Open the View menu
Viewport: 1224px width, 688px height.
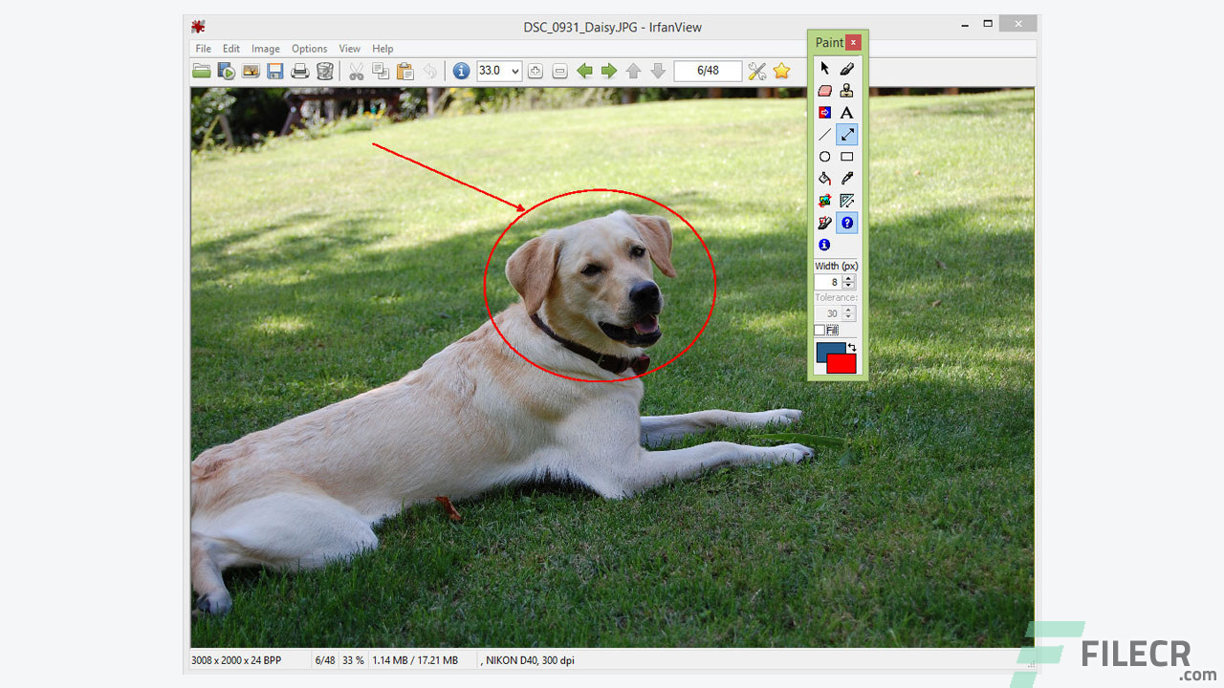[350, 49]
